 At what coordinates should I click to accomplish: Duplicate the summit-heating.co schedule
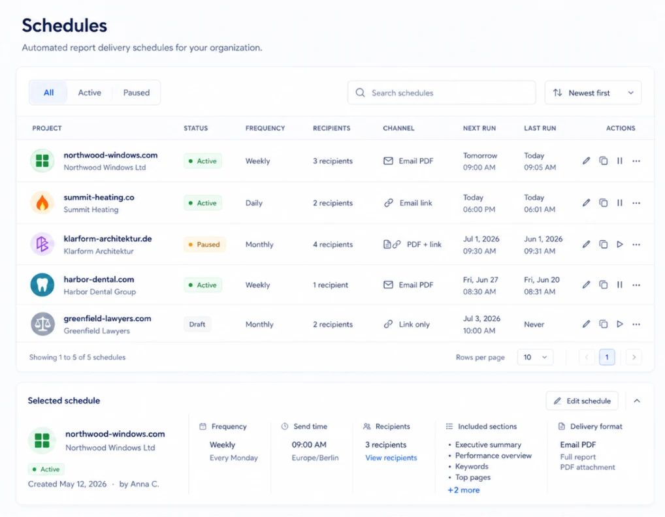603,203
